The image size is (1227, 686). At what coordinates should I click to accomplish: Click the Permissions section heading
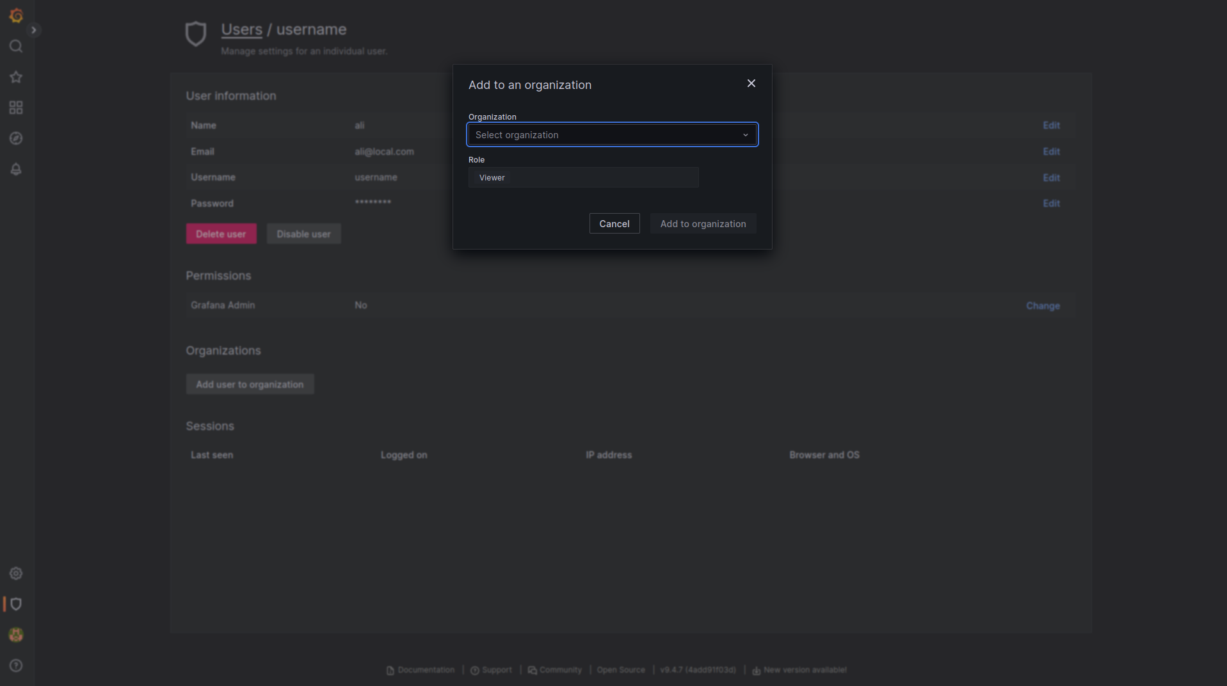pyautogui.click(x=218, y=276)
